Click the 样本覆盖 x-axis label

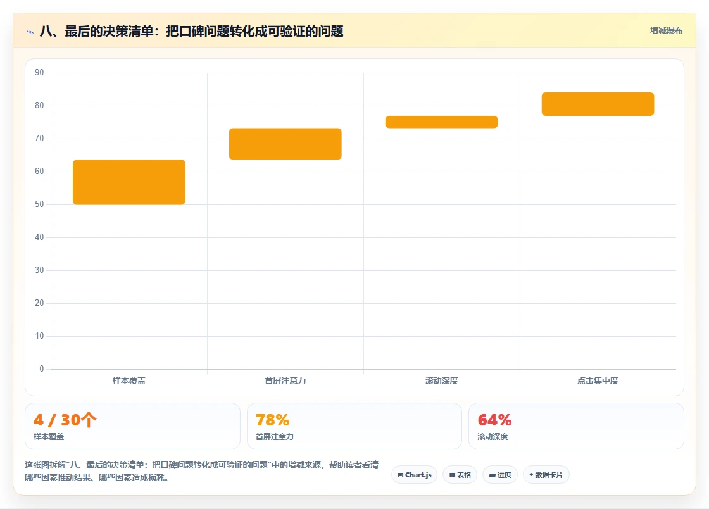point(129,380)
